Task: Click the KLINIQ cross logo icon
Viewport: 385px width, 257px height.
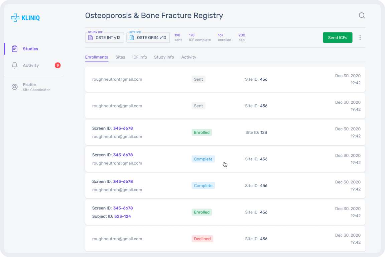Action: 15,18
